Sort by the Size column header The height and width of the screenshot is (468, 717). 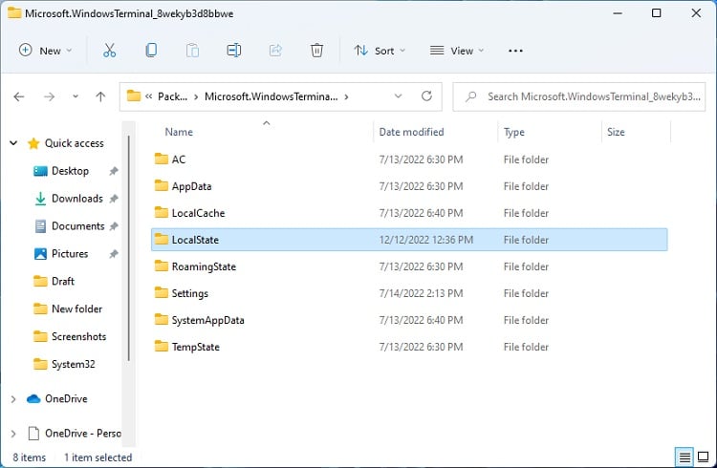click(616, 132)
